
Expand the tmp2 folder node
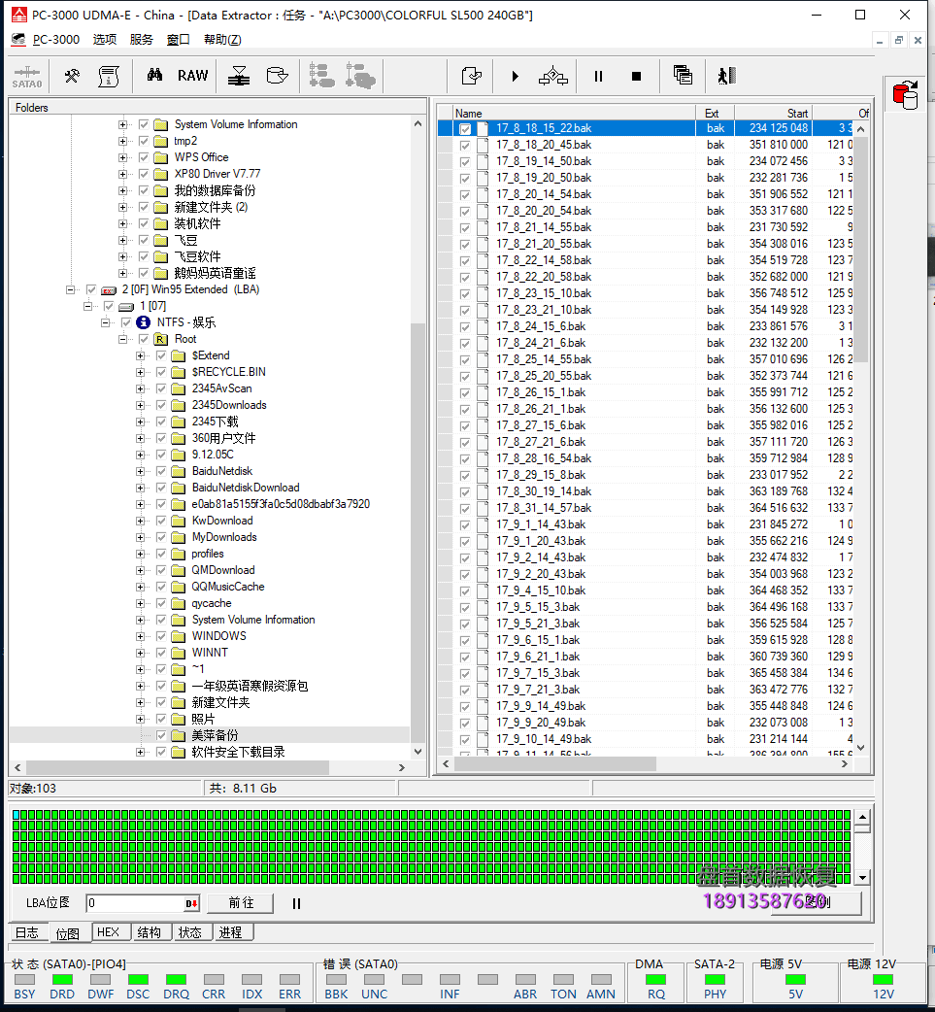[x=122, y=141]
